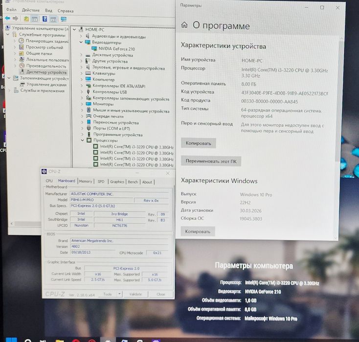Expand Контроллеры USB category
359x342 pixels.
point(82,92)
